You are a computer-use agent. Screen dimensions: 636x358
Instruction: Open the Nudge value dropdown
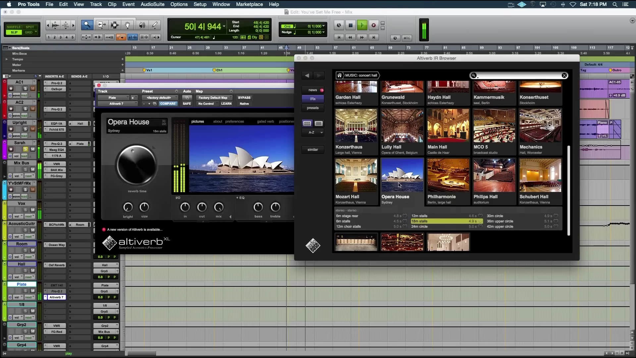[x=324, y=32]
